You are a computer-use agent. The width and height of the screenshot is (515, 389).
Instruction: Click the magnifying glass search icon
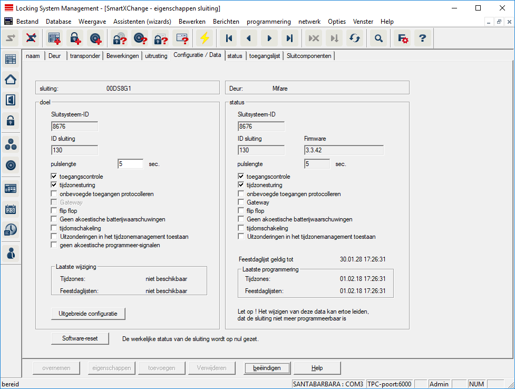378,38
